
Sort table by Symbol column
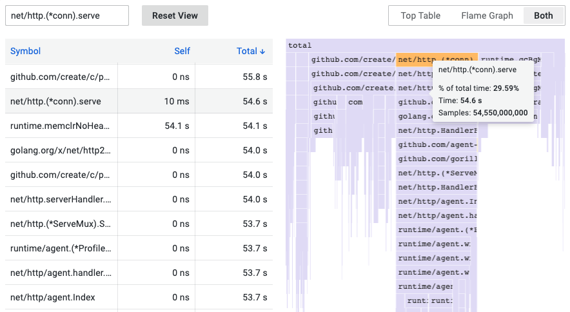[25, 51]
